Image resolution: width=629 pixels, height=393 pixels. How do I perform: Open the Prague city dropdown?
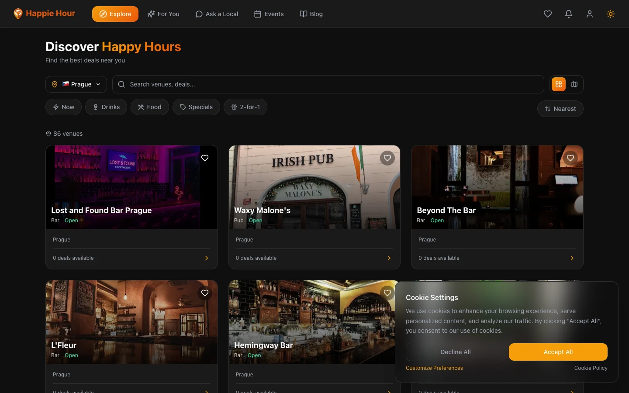coord(76,84)
